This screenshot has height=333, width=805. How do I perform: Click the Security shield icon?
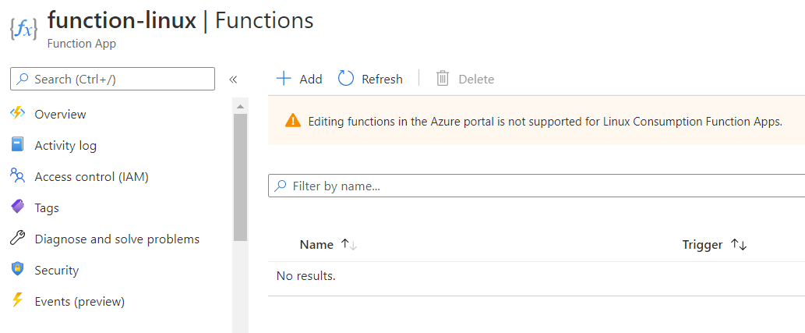click(17, 270)
